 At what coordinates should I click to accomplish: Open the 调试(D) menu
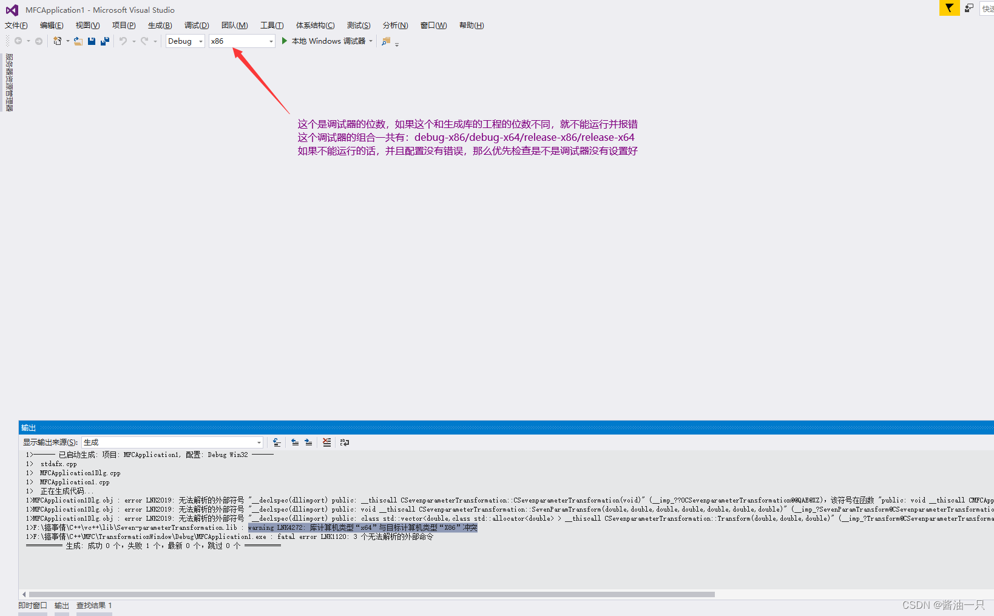tap(197, 25)
